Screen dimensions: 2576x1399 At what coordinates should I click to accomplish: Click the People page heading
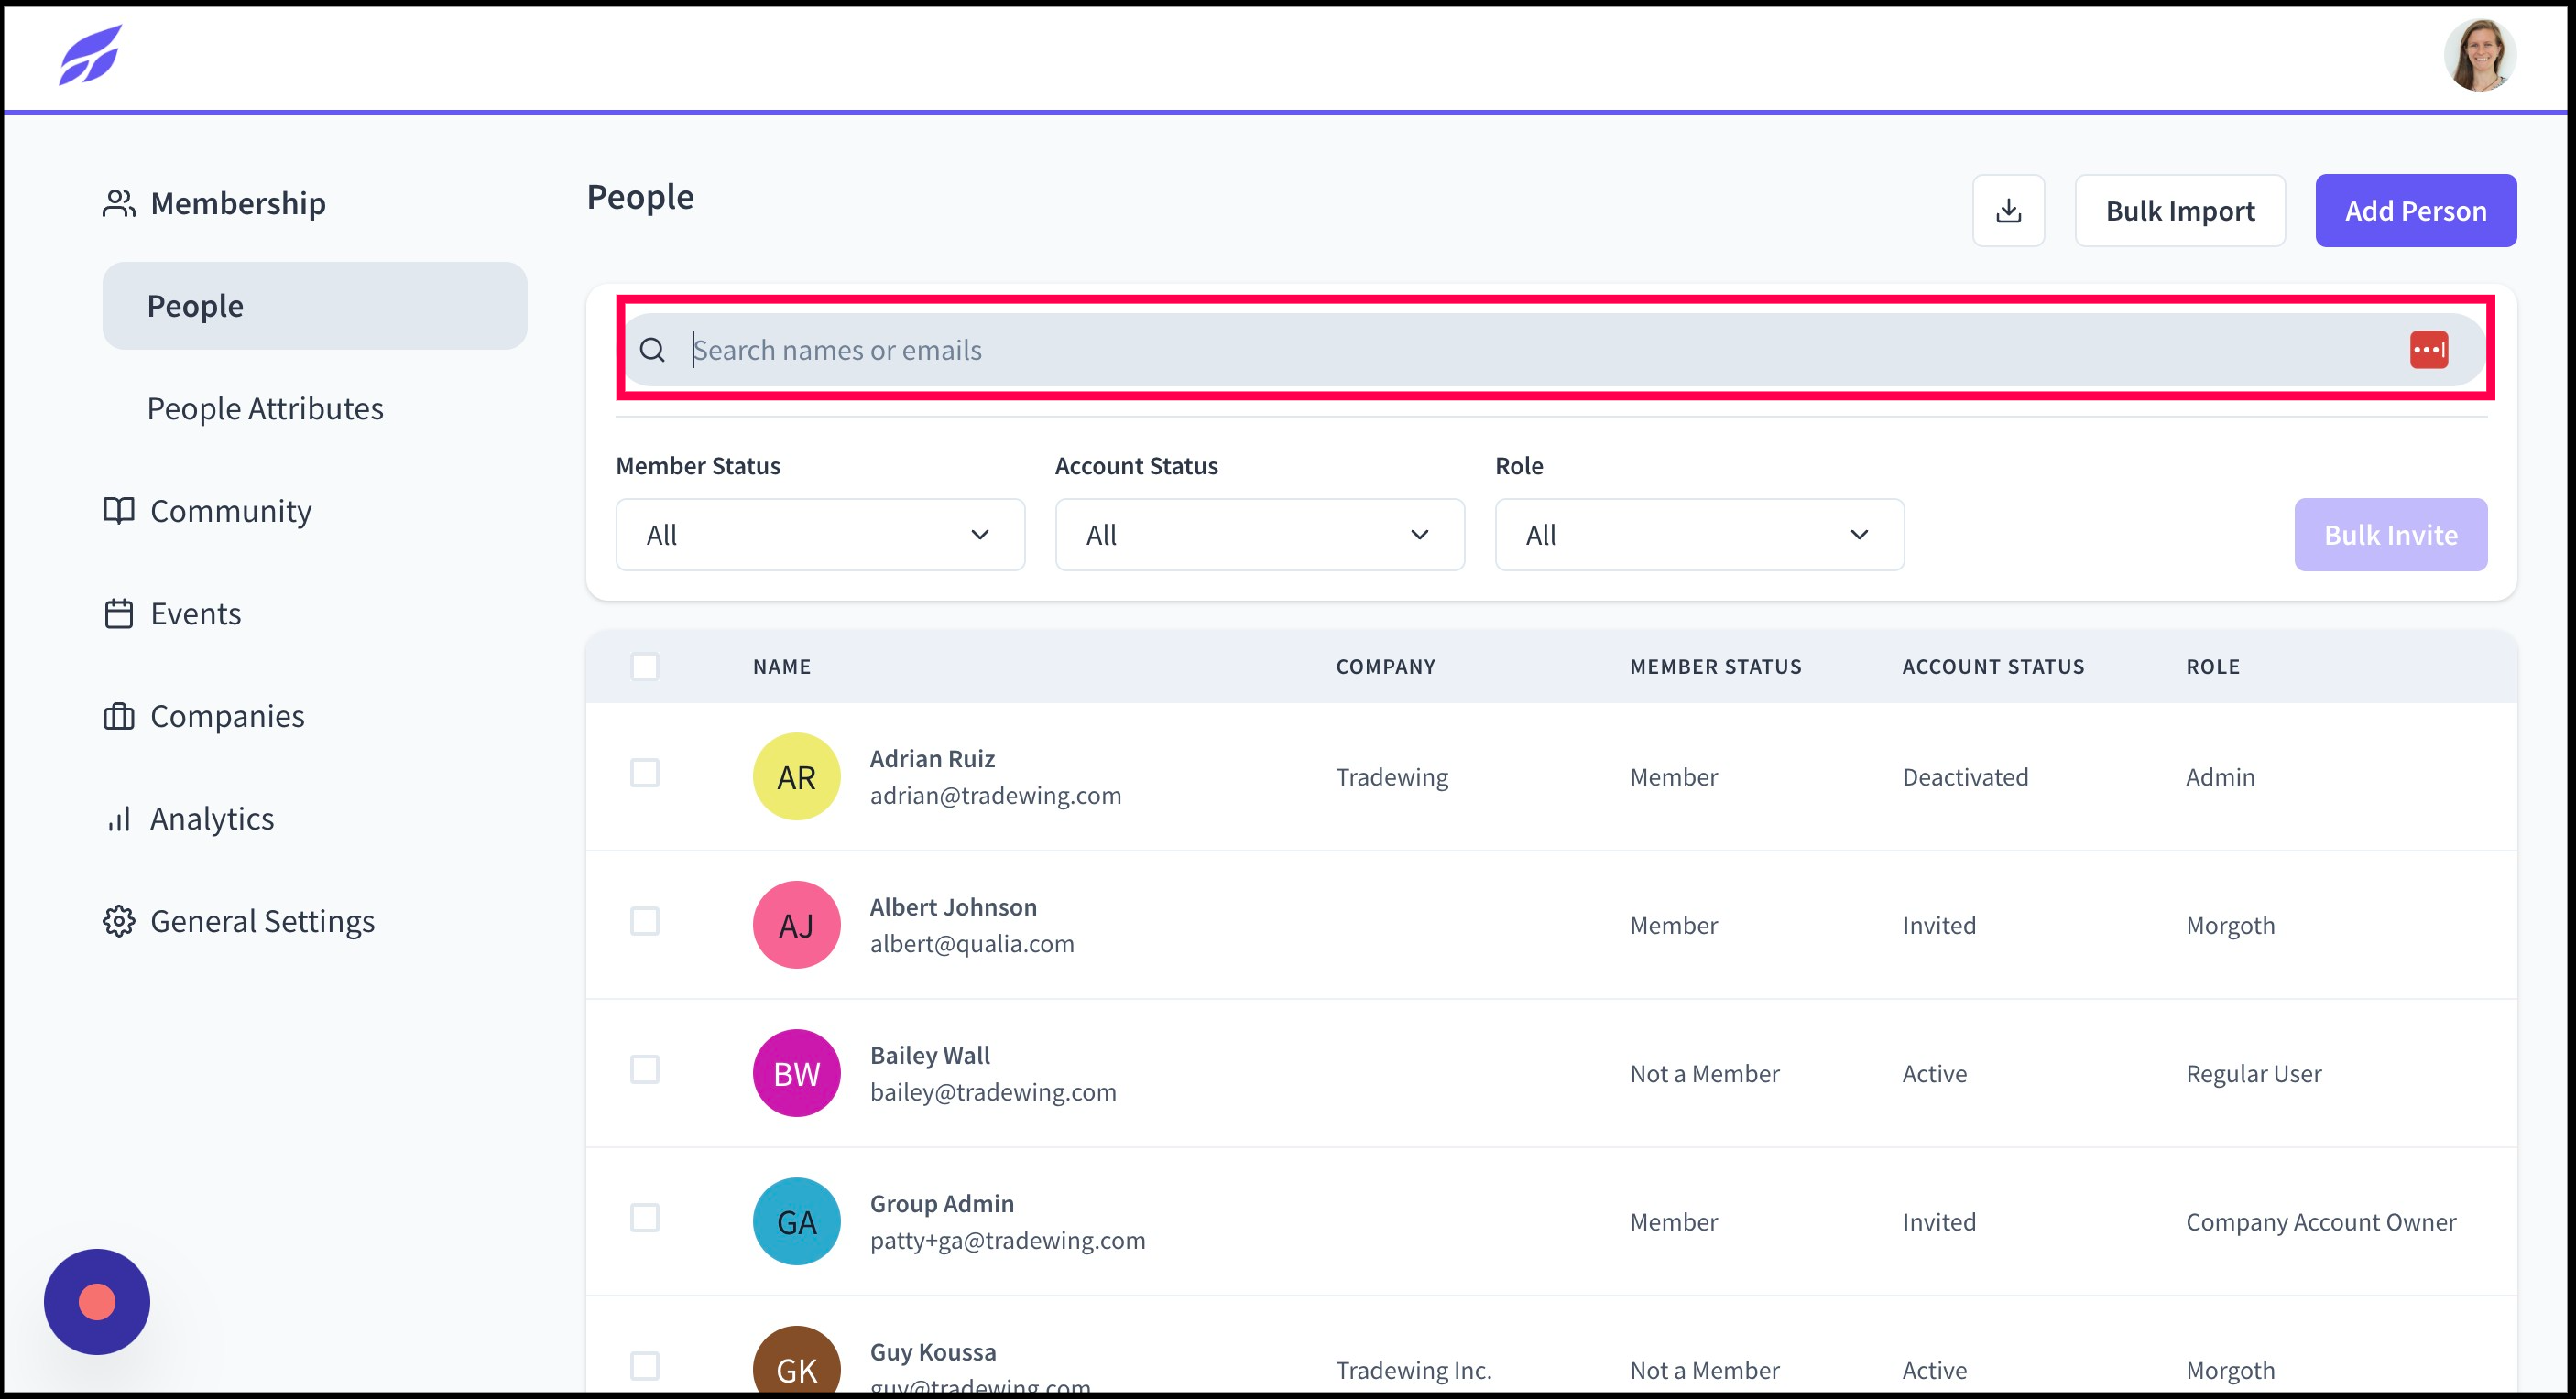click(x=640, y=197)
